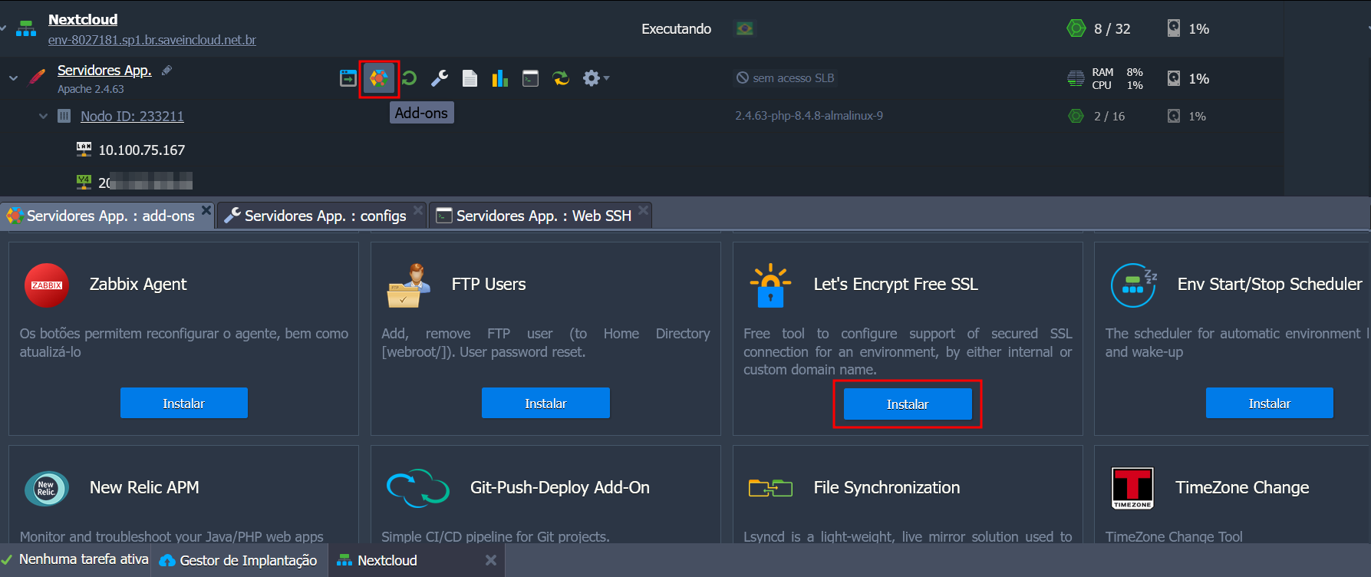Close the Web SSH tab
Viewport: 1371px width, 577px height.
644,209
